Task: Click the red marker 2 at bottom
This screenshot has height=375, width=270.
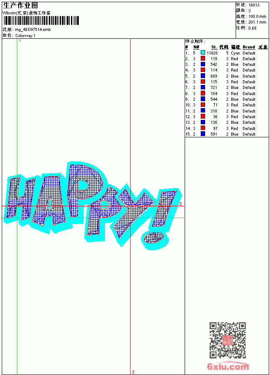Action: [x=133, y=372]
